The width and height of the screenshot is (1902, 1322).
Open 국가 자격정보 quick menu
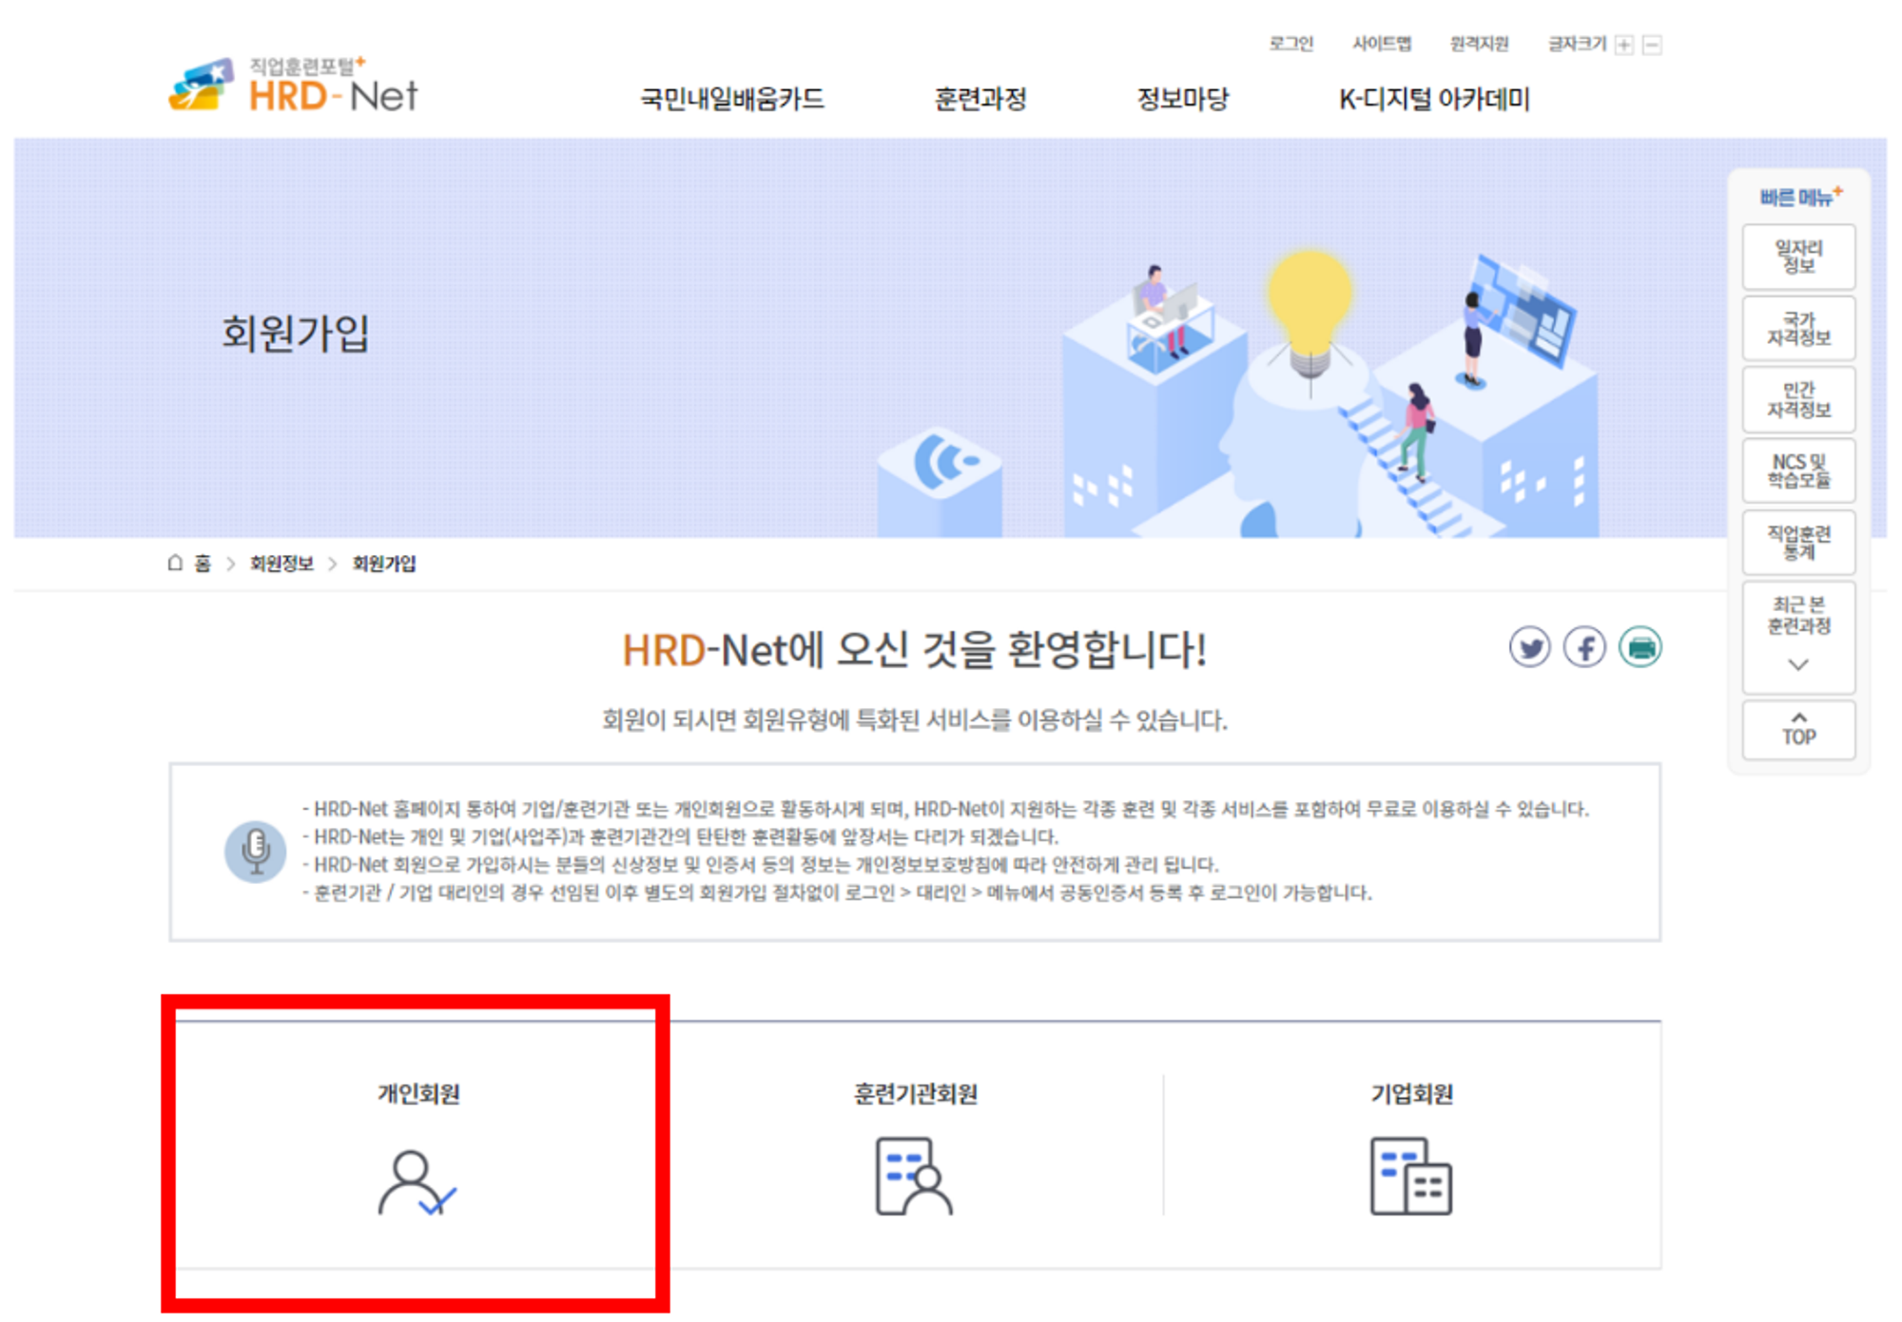(x=1798, y=329)
